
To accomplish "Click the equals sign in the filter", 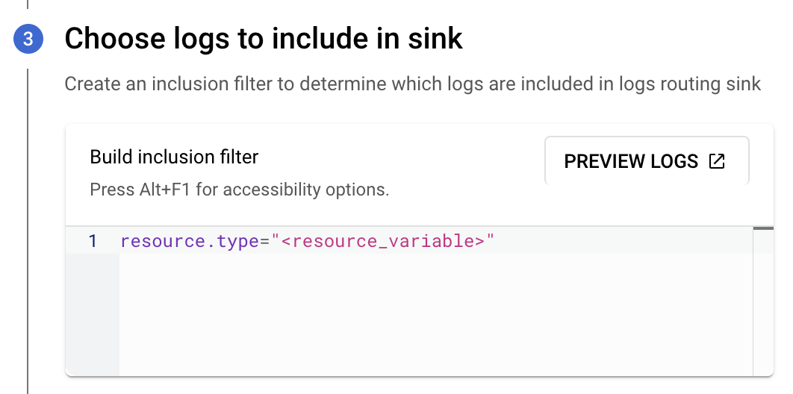I will click(x=264, y=241).
